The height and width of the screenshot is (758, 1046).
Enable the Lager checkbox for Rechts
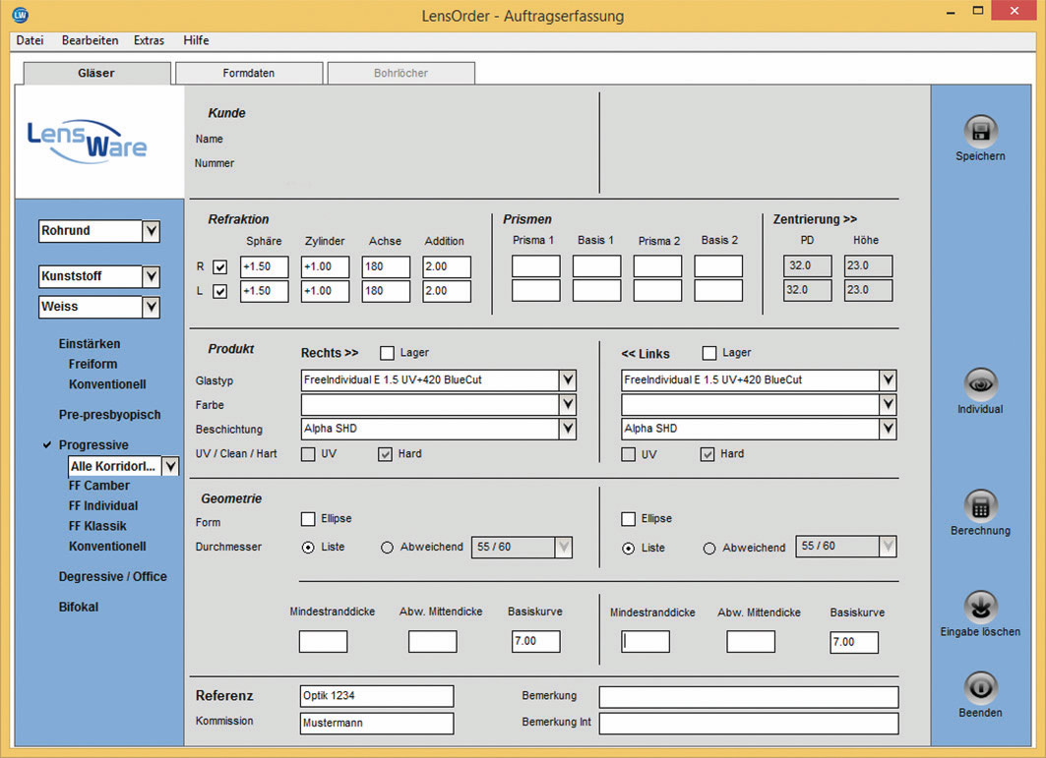387,353
